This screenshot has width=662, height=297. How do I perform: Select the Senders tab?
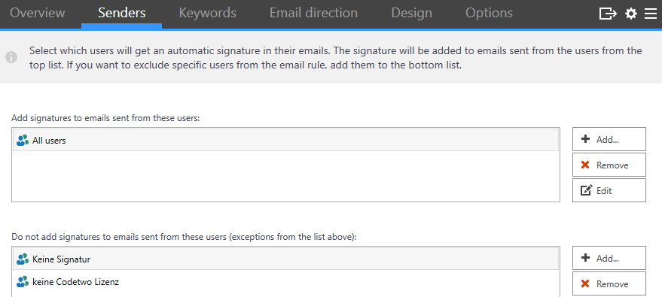[x=121, y=13]
